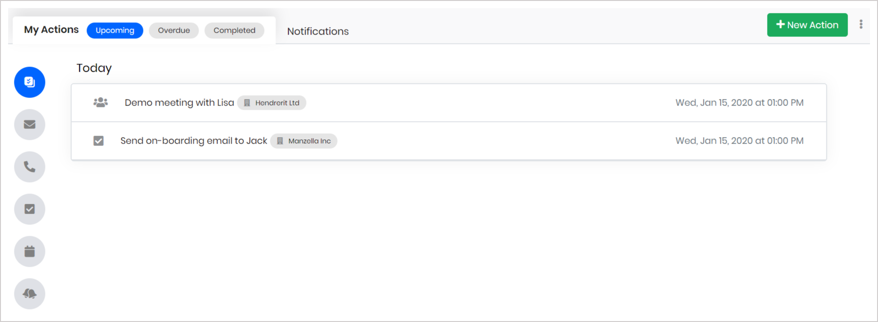This screenshot has height=322, width=878.
Task: Enable the Overdue filter
Action: 173,30
